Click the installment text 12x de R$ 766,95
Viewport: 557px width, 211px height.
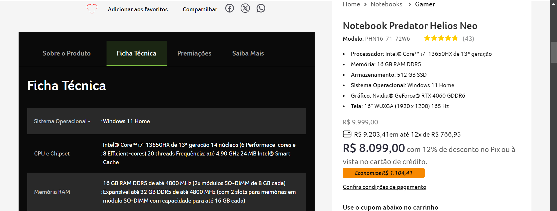[436, 134]
